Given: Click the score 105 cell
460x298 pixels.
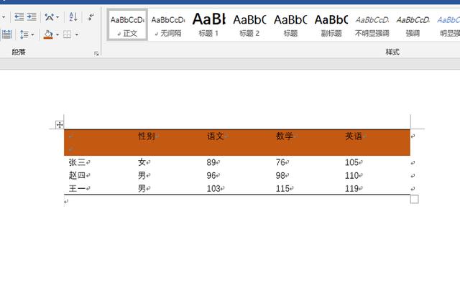Looking at the screenshot, I should [351, 162].
